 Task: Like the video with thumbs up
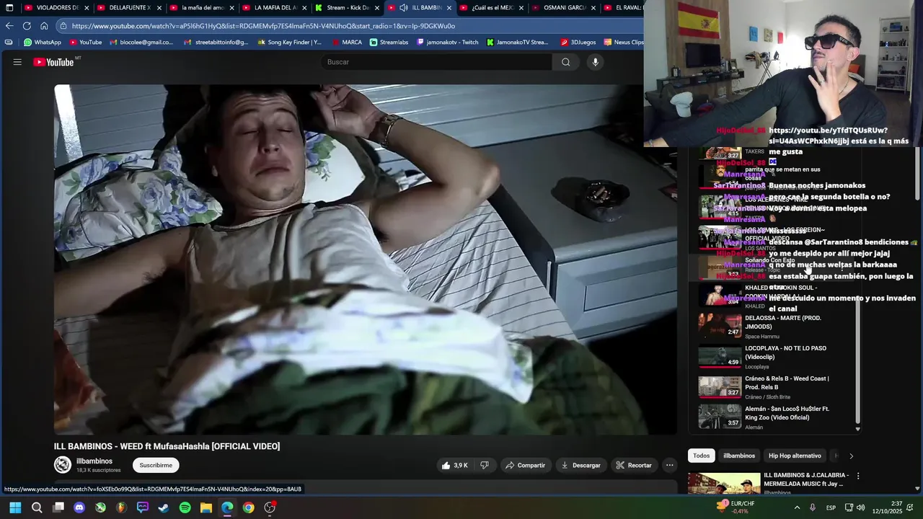tap(454, 466)
